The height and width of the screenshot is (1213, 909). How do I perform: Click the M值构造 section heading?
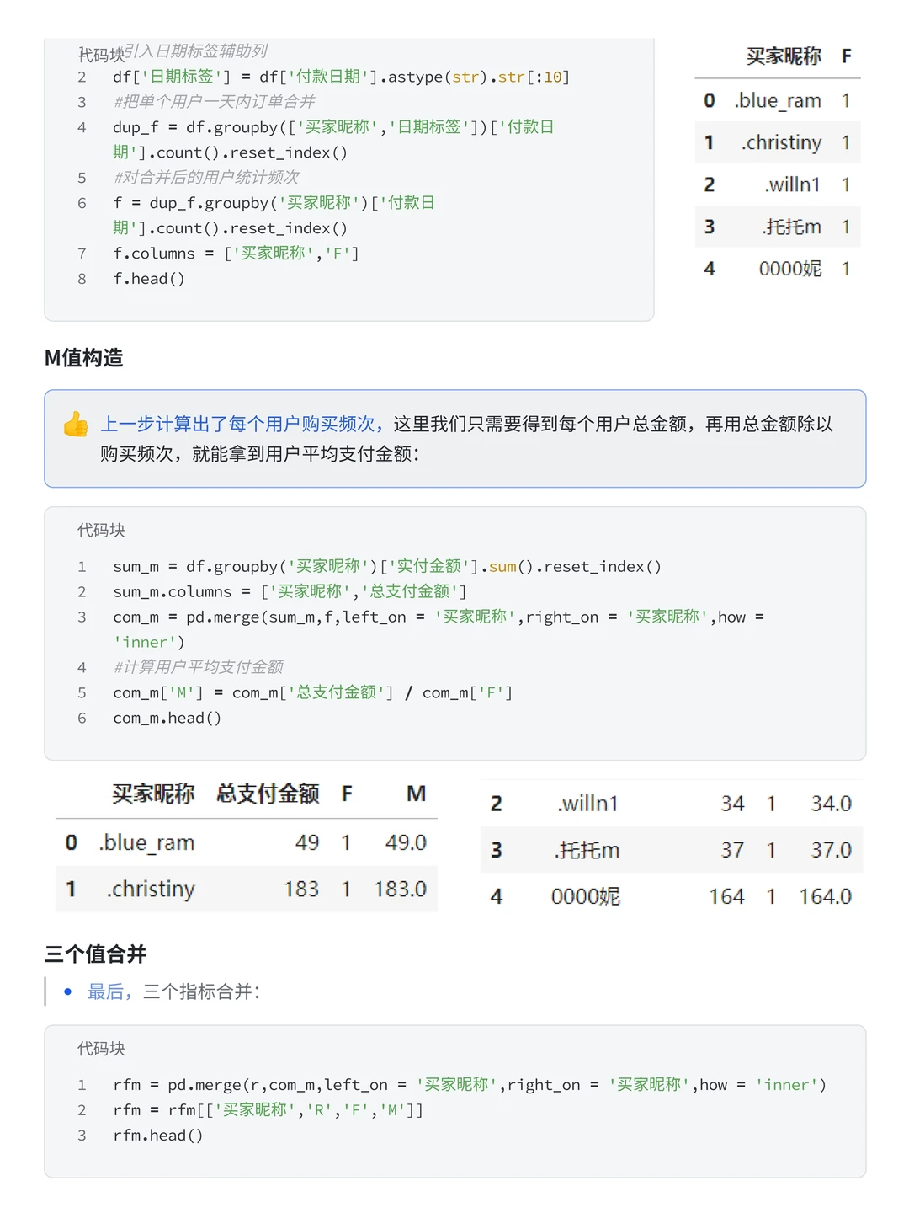point(84,358)
